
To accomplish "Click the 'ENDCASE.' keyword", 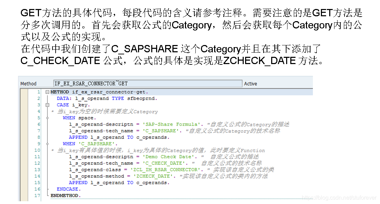I will coord(68,189).
